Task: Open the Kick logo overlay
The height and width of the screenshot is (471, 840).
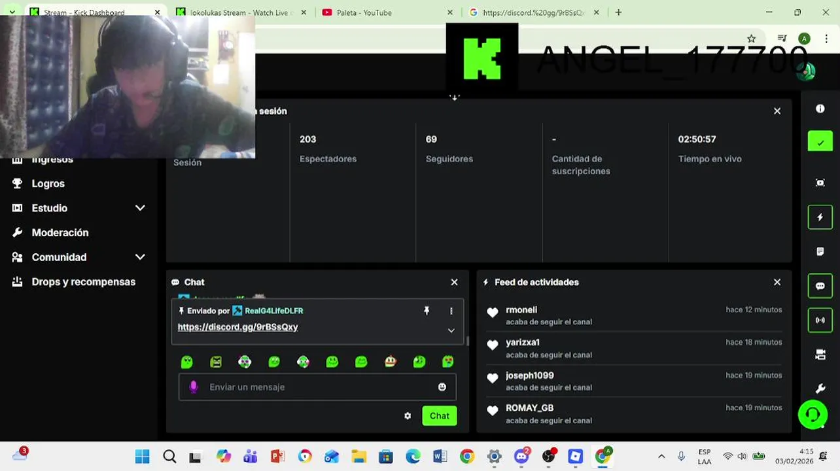Action: tap(482, 58)
